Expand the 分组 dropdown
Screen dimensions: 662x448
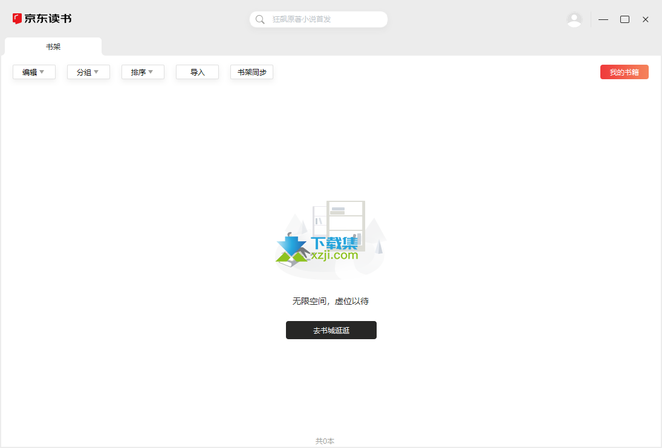89,72
